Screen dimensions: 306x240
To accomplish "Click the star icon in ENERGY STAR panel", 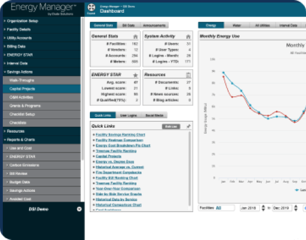I will tap(135, 75).
